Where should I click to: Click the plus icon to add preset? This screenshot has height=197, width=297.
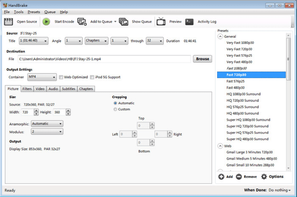click(x=221, y=176)
